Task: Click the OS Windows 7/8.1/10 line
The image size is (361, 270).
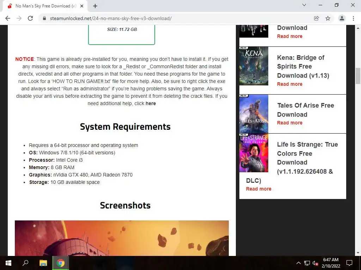Action: click(72, 153)
